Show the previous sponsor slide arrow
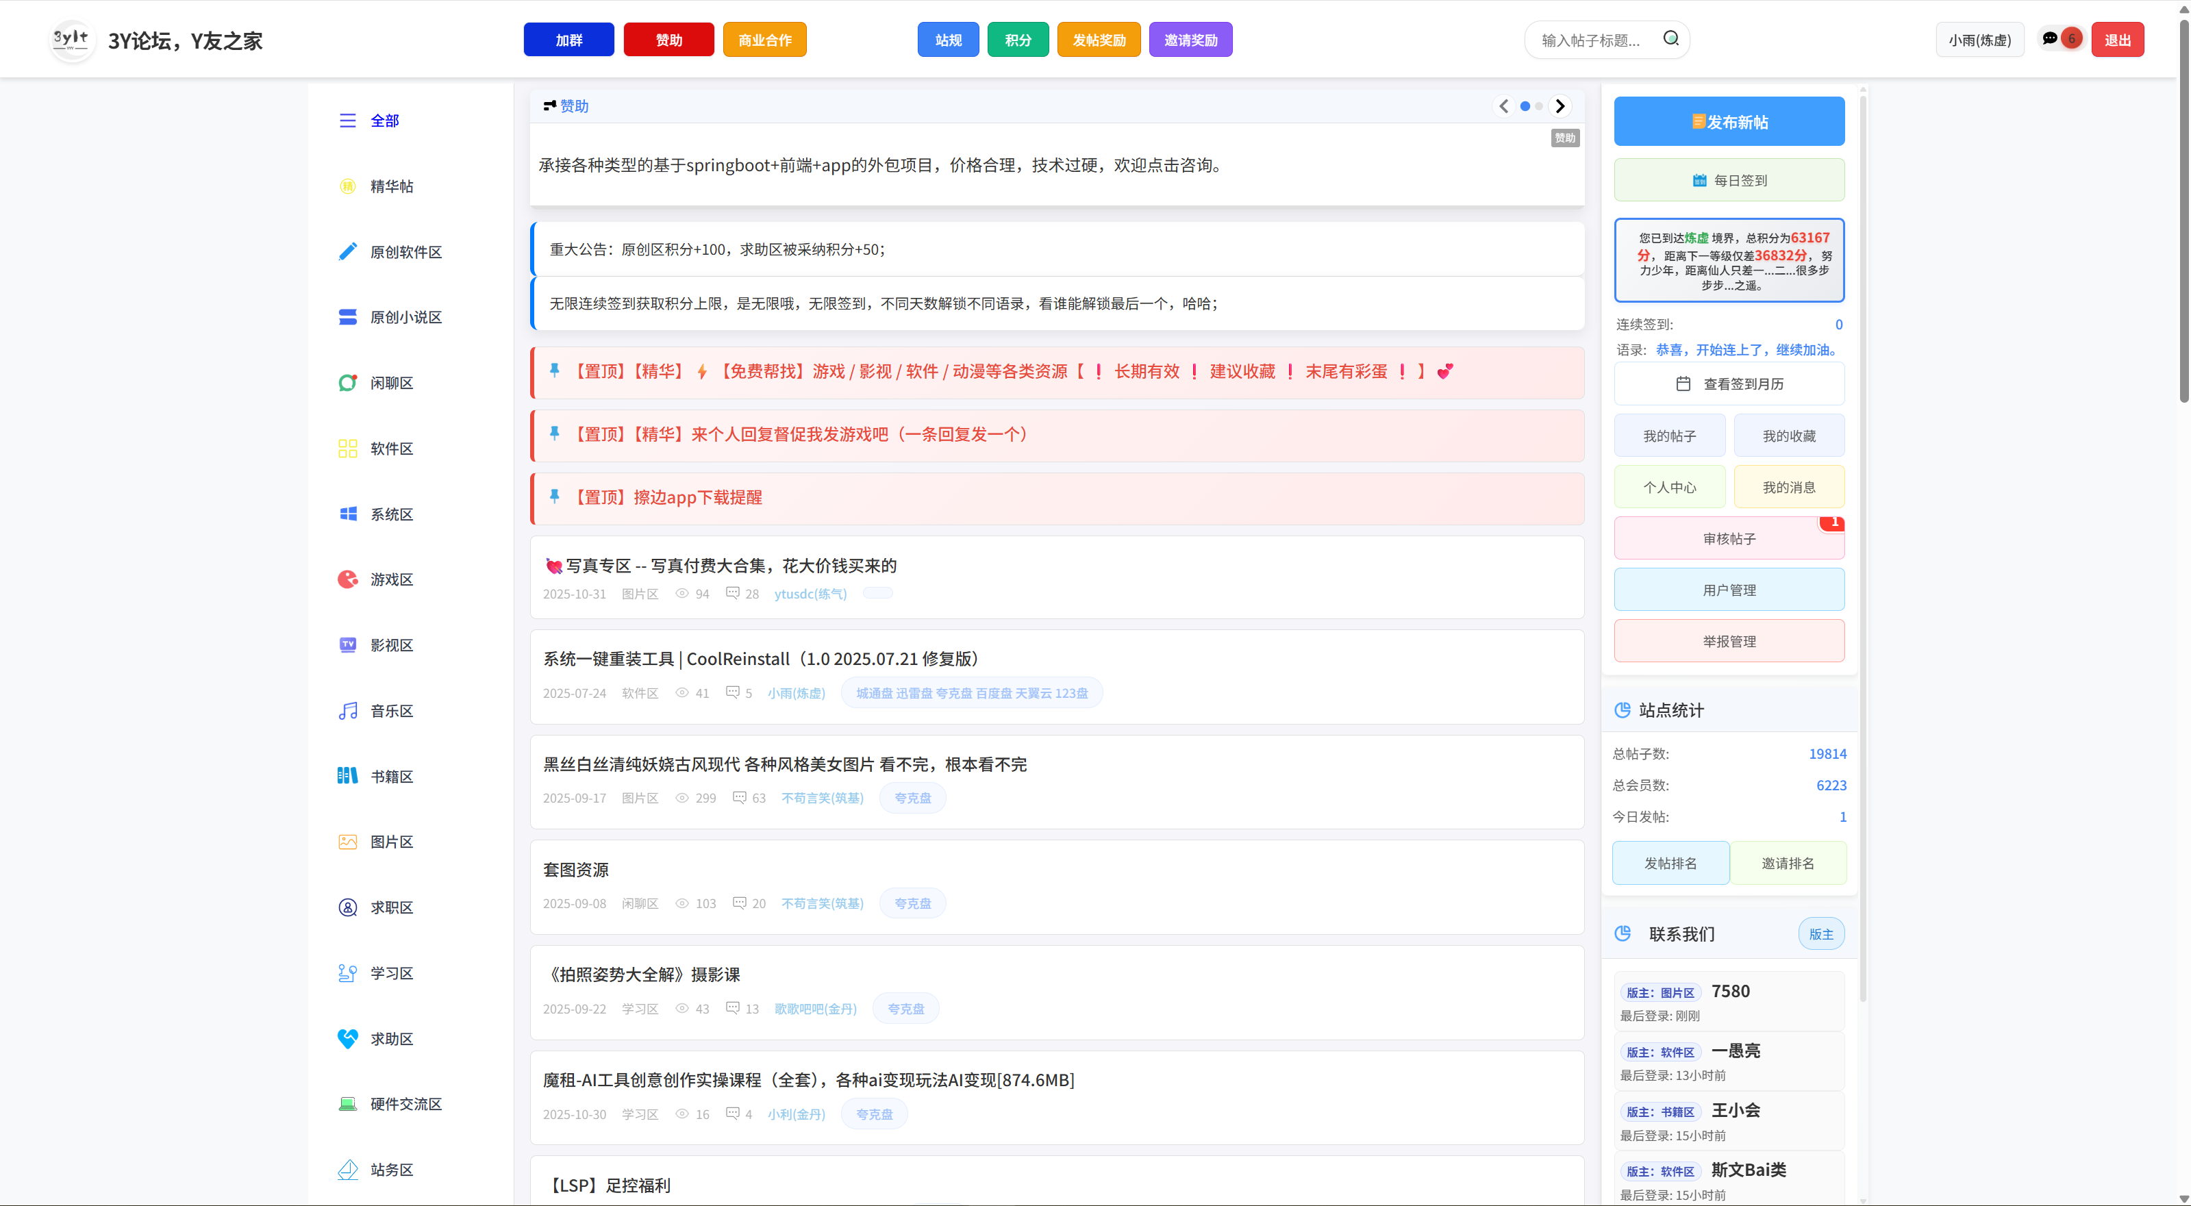The width and height of the screenshot is (2191, 1206). click(1504, 106)
